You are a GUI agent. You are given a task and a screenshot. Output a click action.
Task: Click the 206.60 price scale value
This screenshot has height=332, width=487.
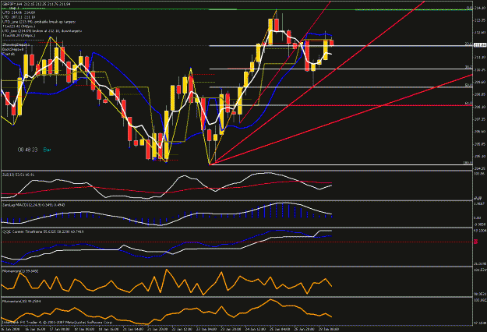(480, 132)
